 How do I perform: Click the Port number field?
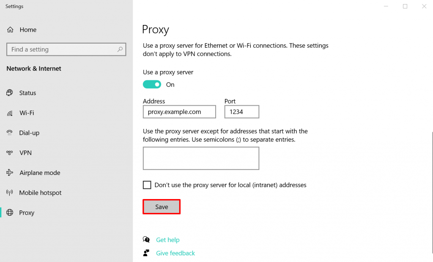pos(241,112)
